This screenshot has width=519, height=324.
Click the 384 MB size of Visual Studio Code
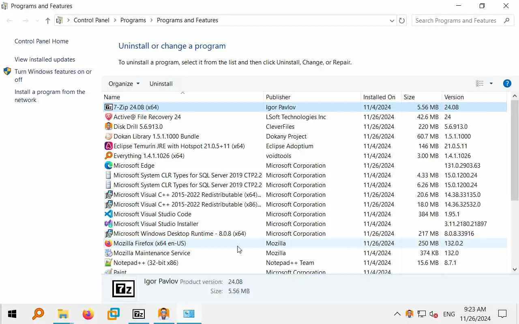428,214
